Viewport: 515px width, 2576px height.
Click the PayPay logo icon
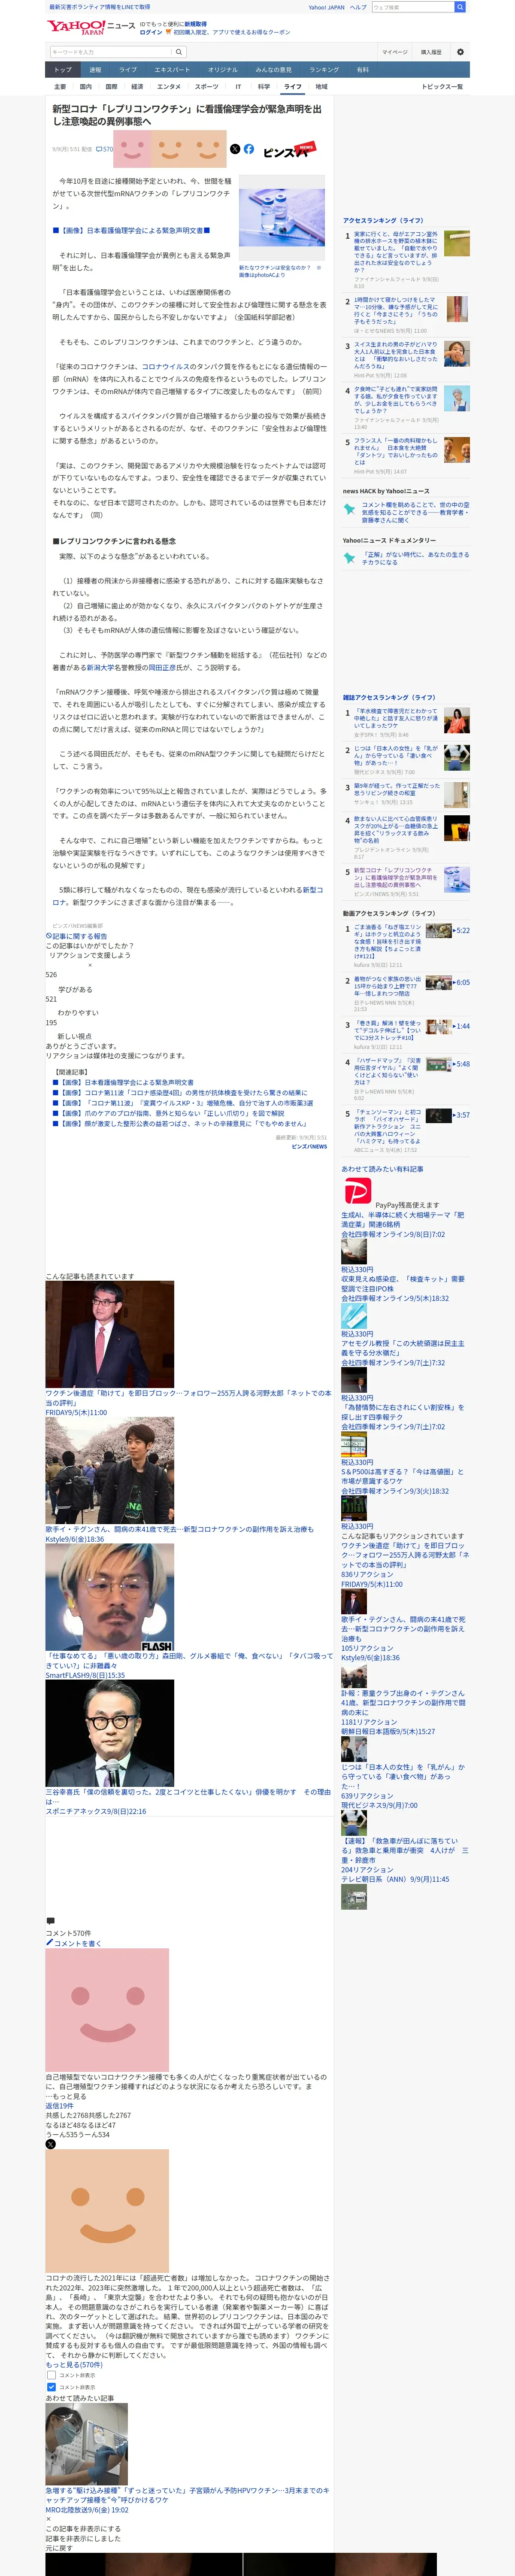[358, 1190]
